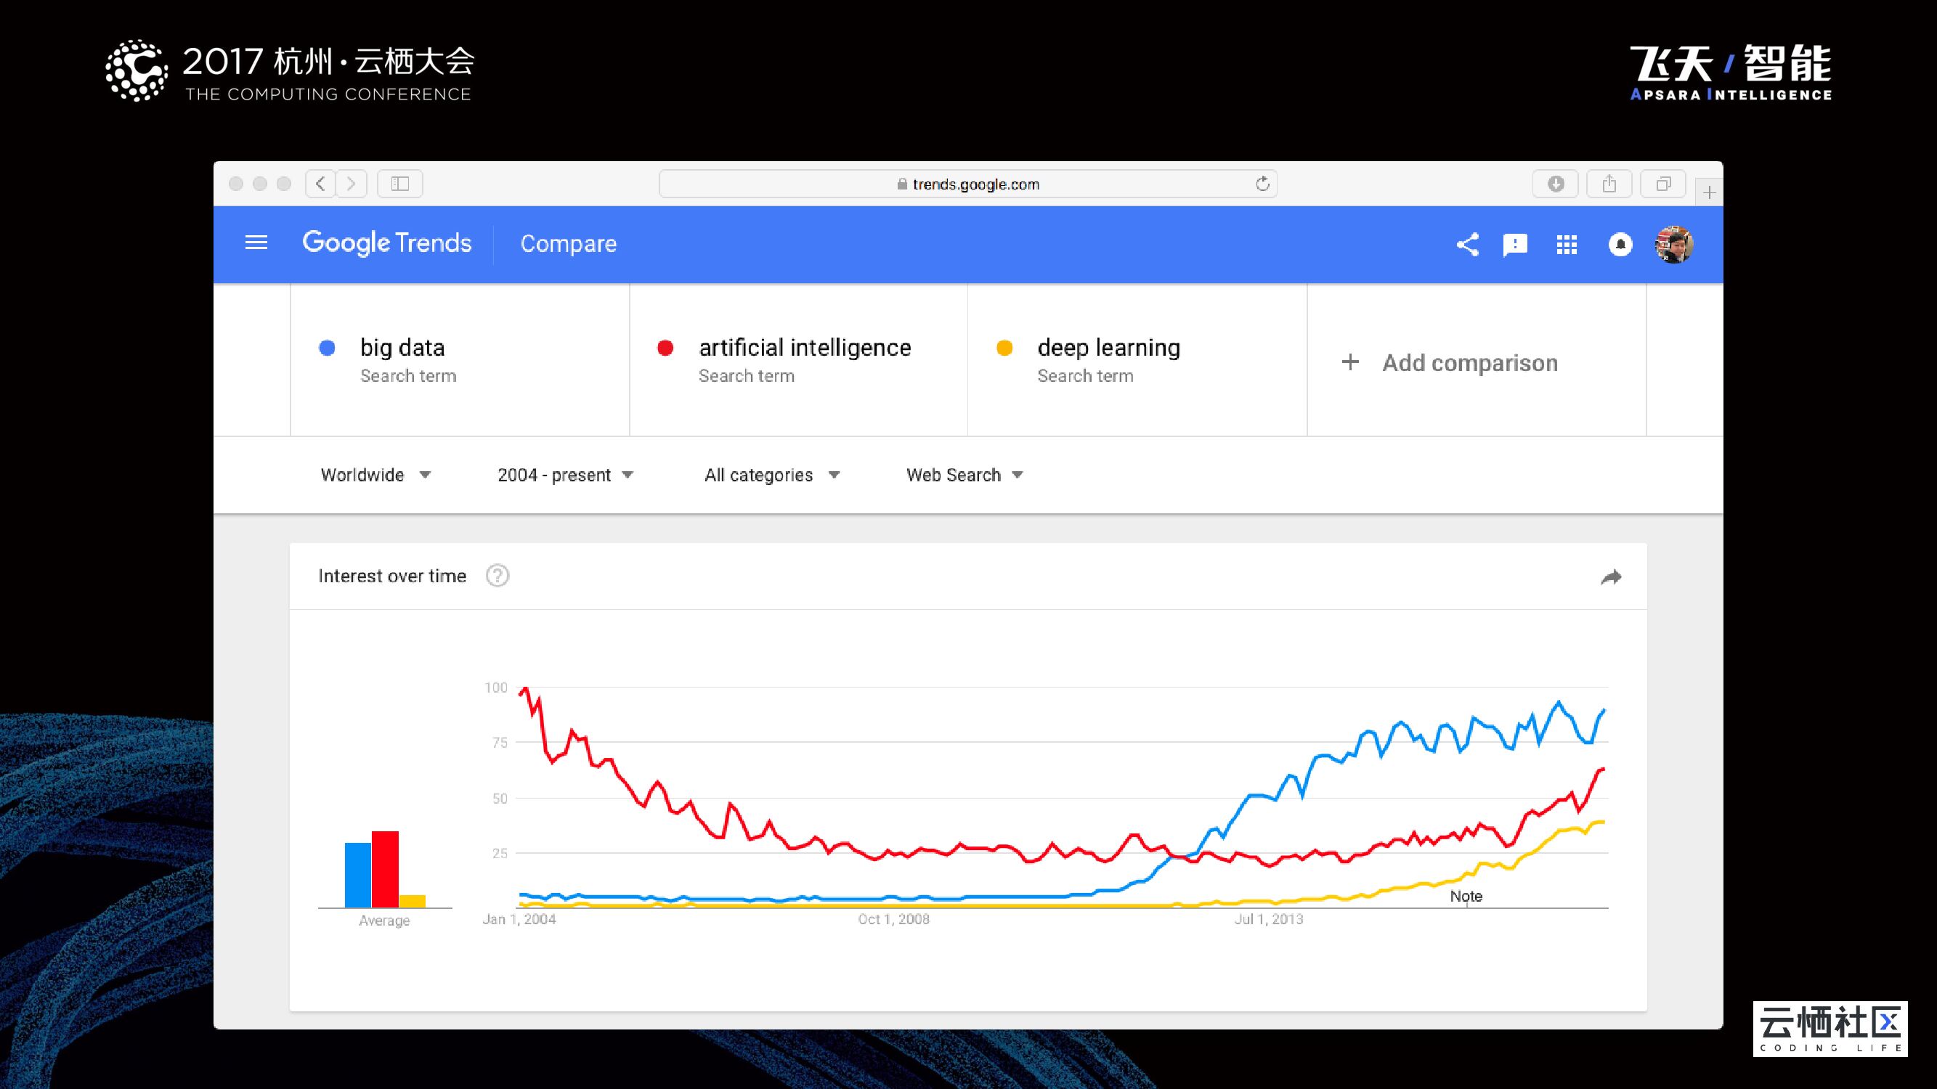Select the big data search term
Screen dimensions: 1937x1089
402,348
